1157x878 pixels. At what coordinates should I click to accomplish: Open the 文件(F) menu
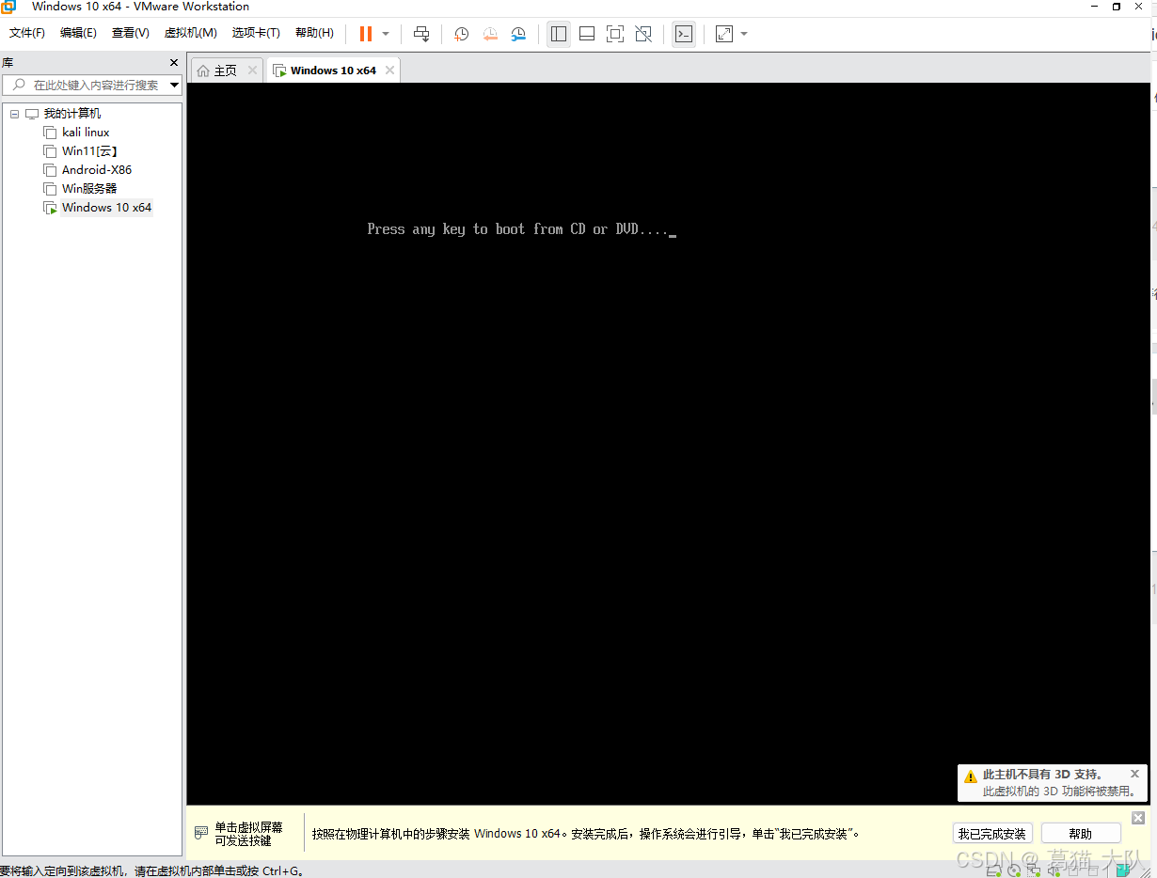tap(27, 33)
